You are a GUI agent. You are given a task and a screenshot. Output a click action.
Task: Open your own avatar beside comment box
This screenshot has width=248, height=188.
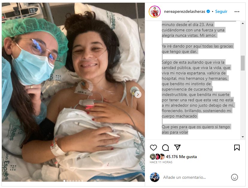coord(155,177)
